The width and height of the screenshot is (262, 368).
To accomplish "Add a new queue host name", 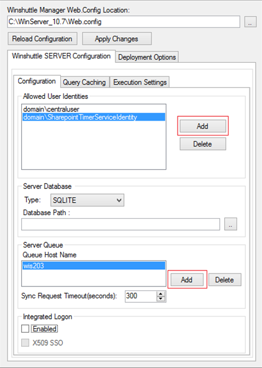I will point(187,280).
